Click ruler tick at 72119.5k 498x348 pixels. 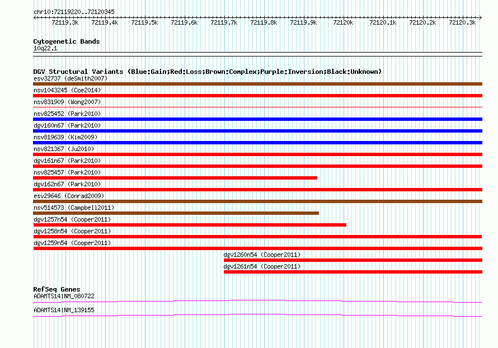(x=145, y=18)
